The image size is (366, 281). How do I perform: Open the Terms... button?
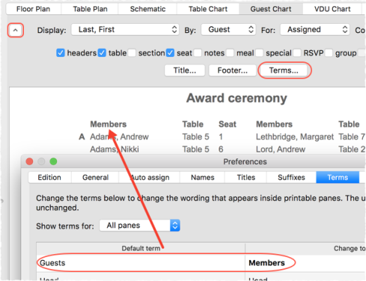pyautogui.click(x=284, y=70)
